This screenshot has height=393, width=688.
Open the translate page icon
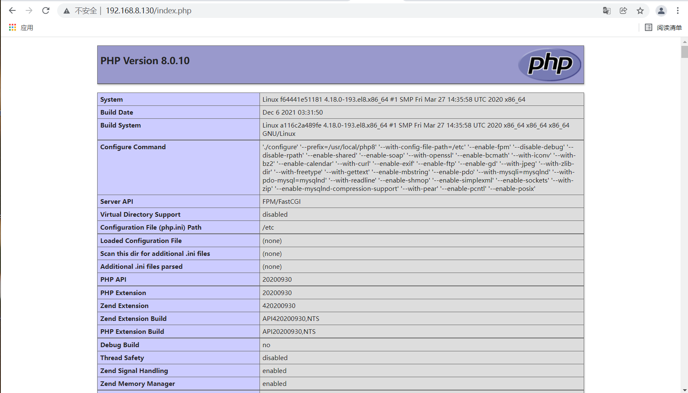click(x=607, y=11)
